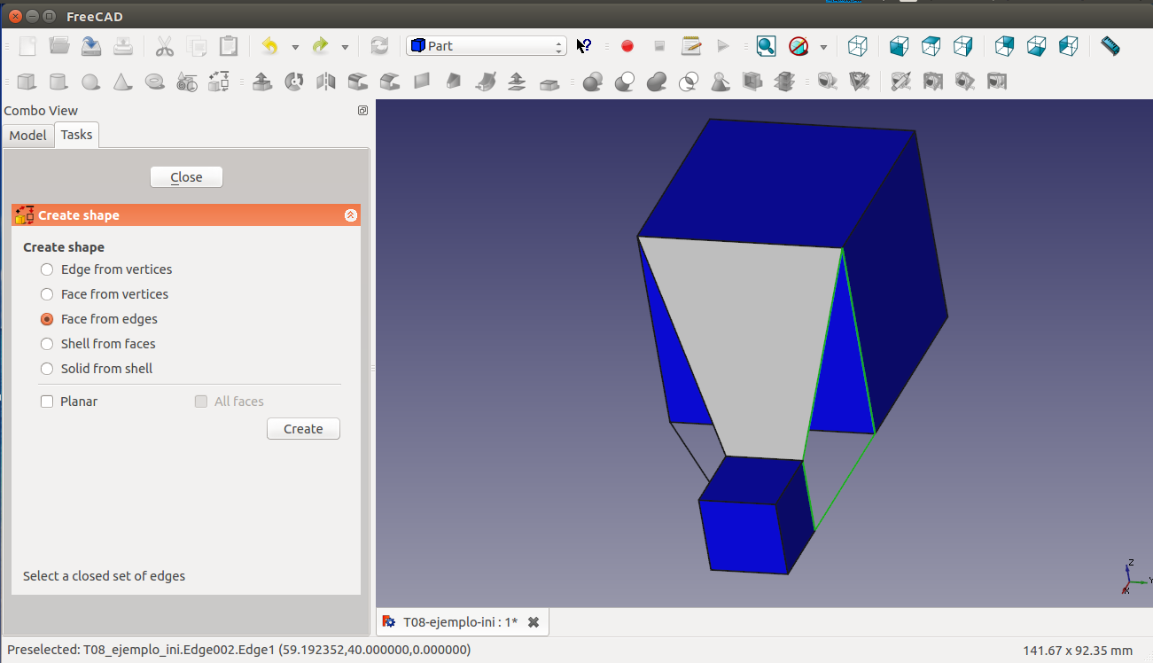
Task: Select the Torus primitive tool
Action: click(x=154, y=82)
